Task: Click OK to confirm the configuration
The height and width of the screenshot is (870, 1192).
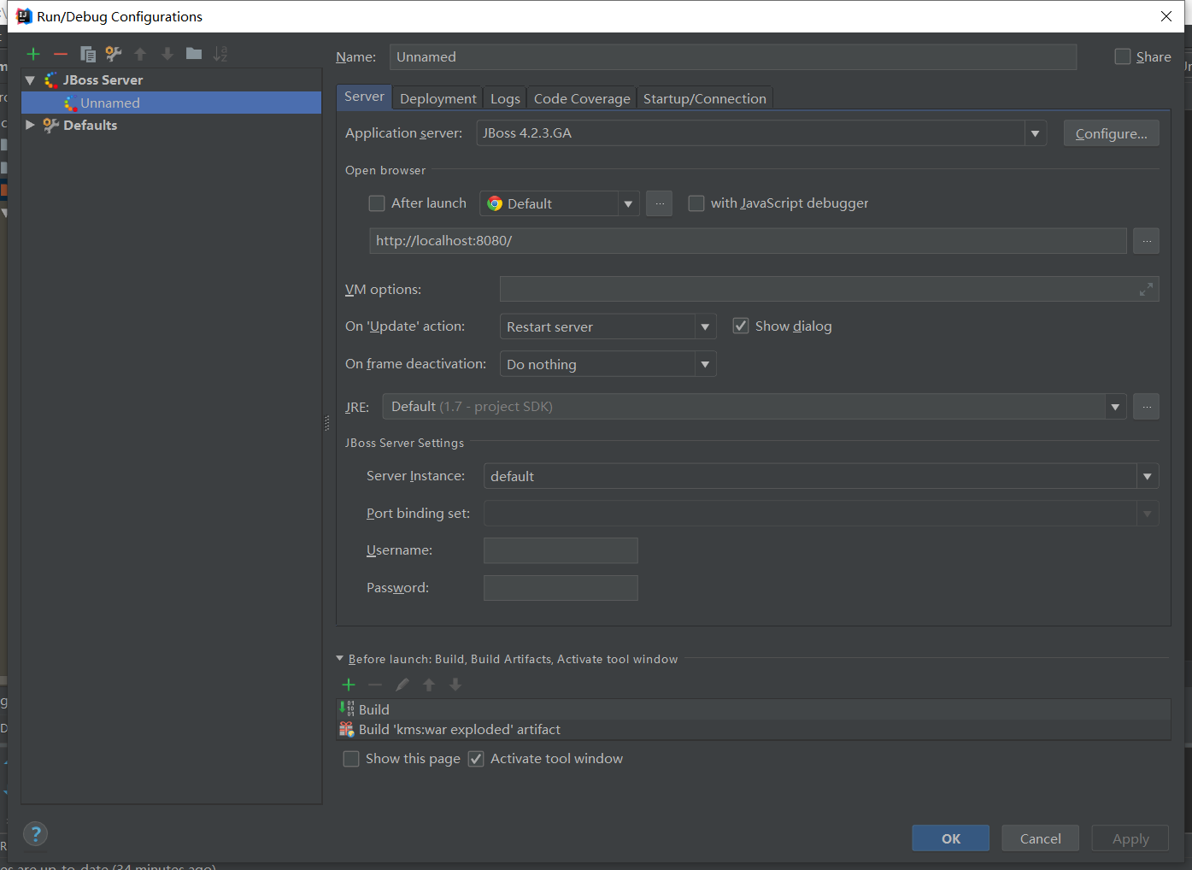Action: 951,838
